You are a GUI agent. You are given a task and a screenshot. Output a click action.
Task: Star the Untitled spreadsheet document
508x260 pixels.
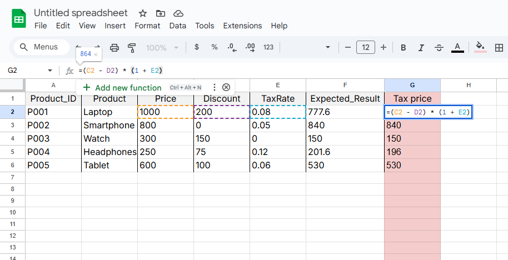[143, 13]
